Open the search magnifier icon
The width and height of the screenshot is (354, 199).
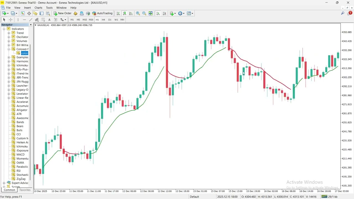[x=343, y=13]
